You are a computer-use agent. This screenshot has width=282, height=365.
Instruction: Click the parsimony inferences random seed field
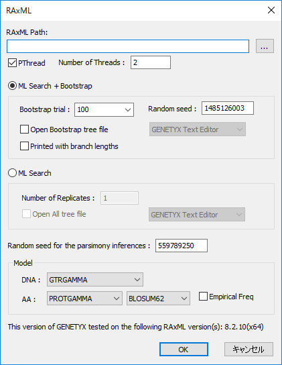[x=182, y=246]
